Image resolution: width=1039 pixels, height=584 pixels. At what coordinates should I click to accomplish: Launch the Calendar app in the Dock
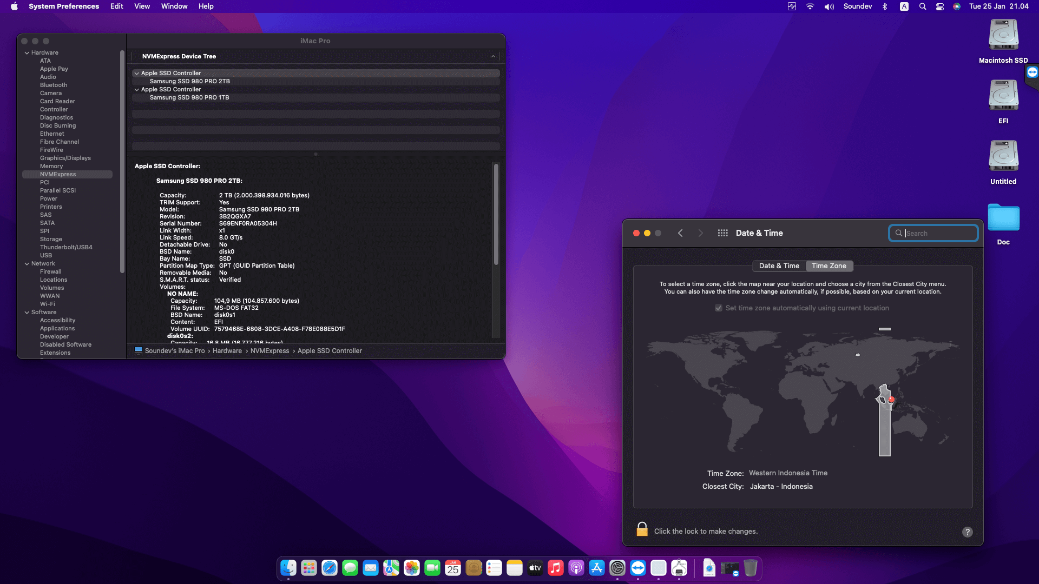452,568
